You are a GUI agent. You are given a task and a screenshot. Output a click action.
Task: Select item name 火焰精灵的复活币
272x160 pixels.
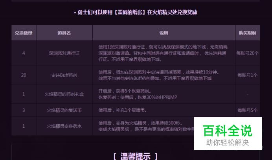[64, 110]
